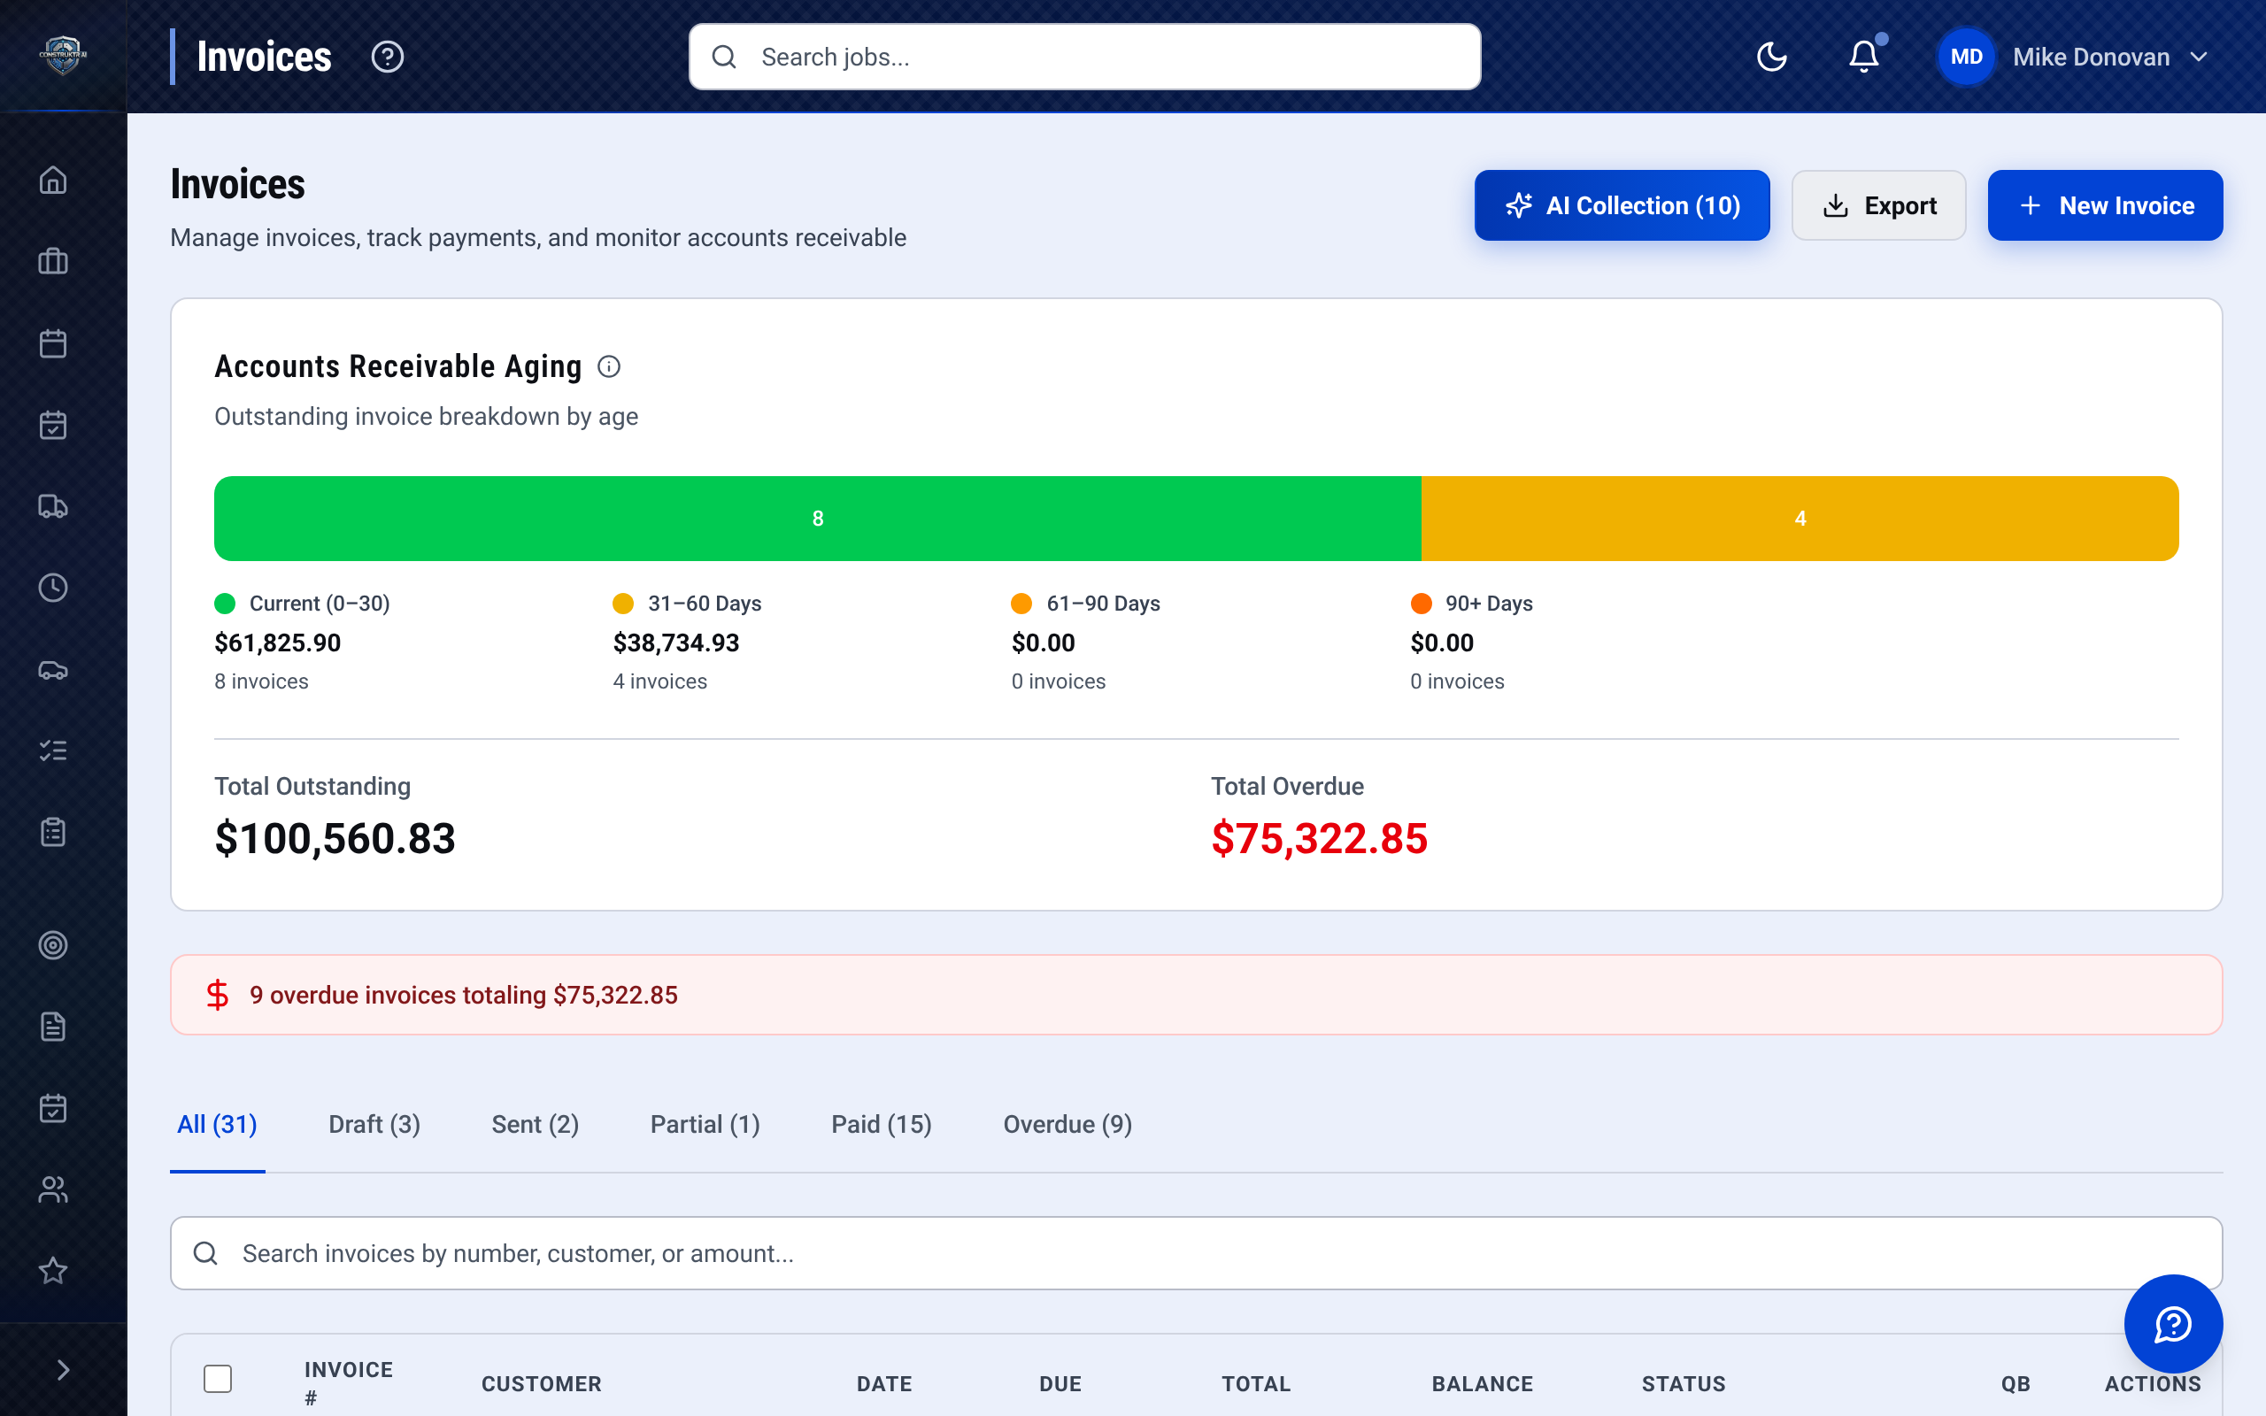Switch to the Overdue (9) tab
The height and width of the screenshot is (1416, 2266).
[1068, 1125]
